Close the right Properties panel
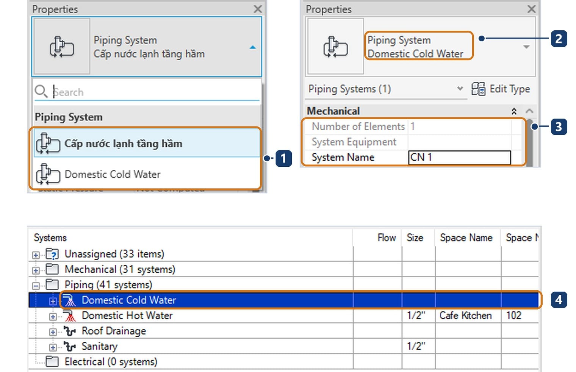576x372 pixels. pyautogui.click(x=531, y=9)
